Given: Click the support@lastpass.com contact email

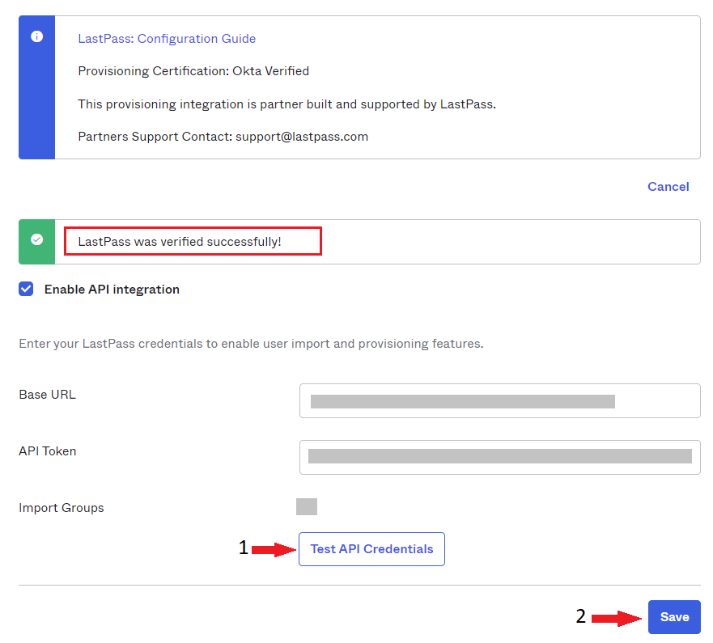Looking at the screenshot, I should click(x=302, y=136).
